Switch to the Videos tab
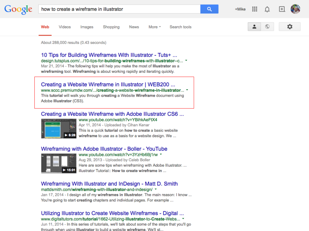 click(65, 27)
